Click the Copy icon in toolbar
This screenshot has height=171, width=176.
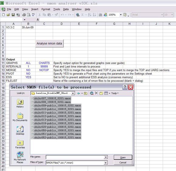44,15
